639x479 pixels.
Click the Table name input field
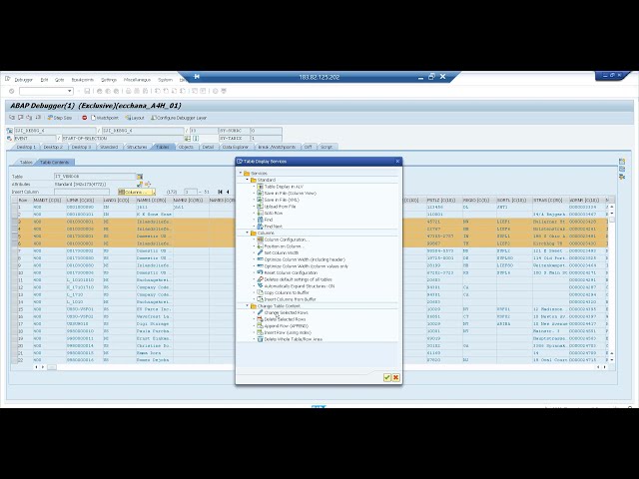coord(95,177)
